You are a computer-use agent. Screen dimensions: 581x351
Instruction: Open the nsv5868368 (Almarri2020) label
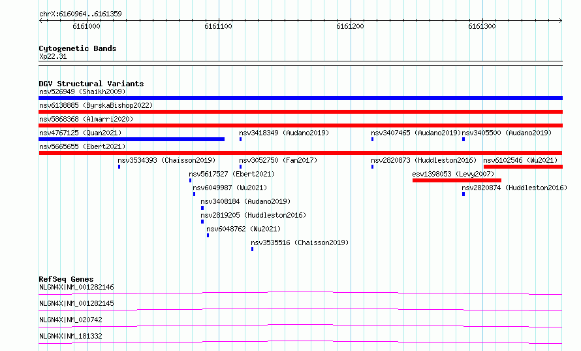pyautogui.click(x=86, y=119)
